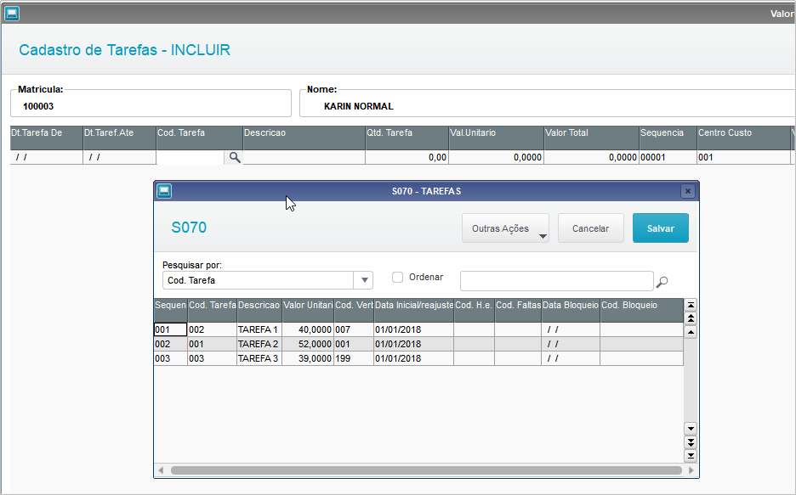Click the Sequen column header in S070 grid
The width and height of the screenshot is (796, 495).
171,310
